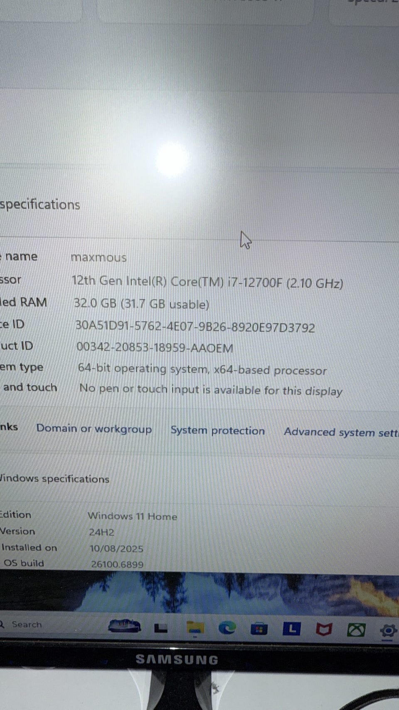The image size is (399, 710).
Task: Click the Edition label
Action: coord(15,515)
